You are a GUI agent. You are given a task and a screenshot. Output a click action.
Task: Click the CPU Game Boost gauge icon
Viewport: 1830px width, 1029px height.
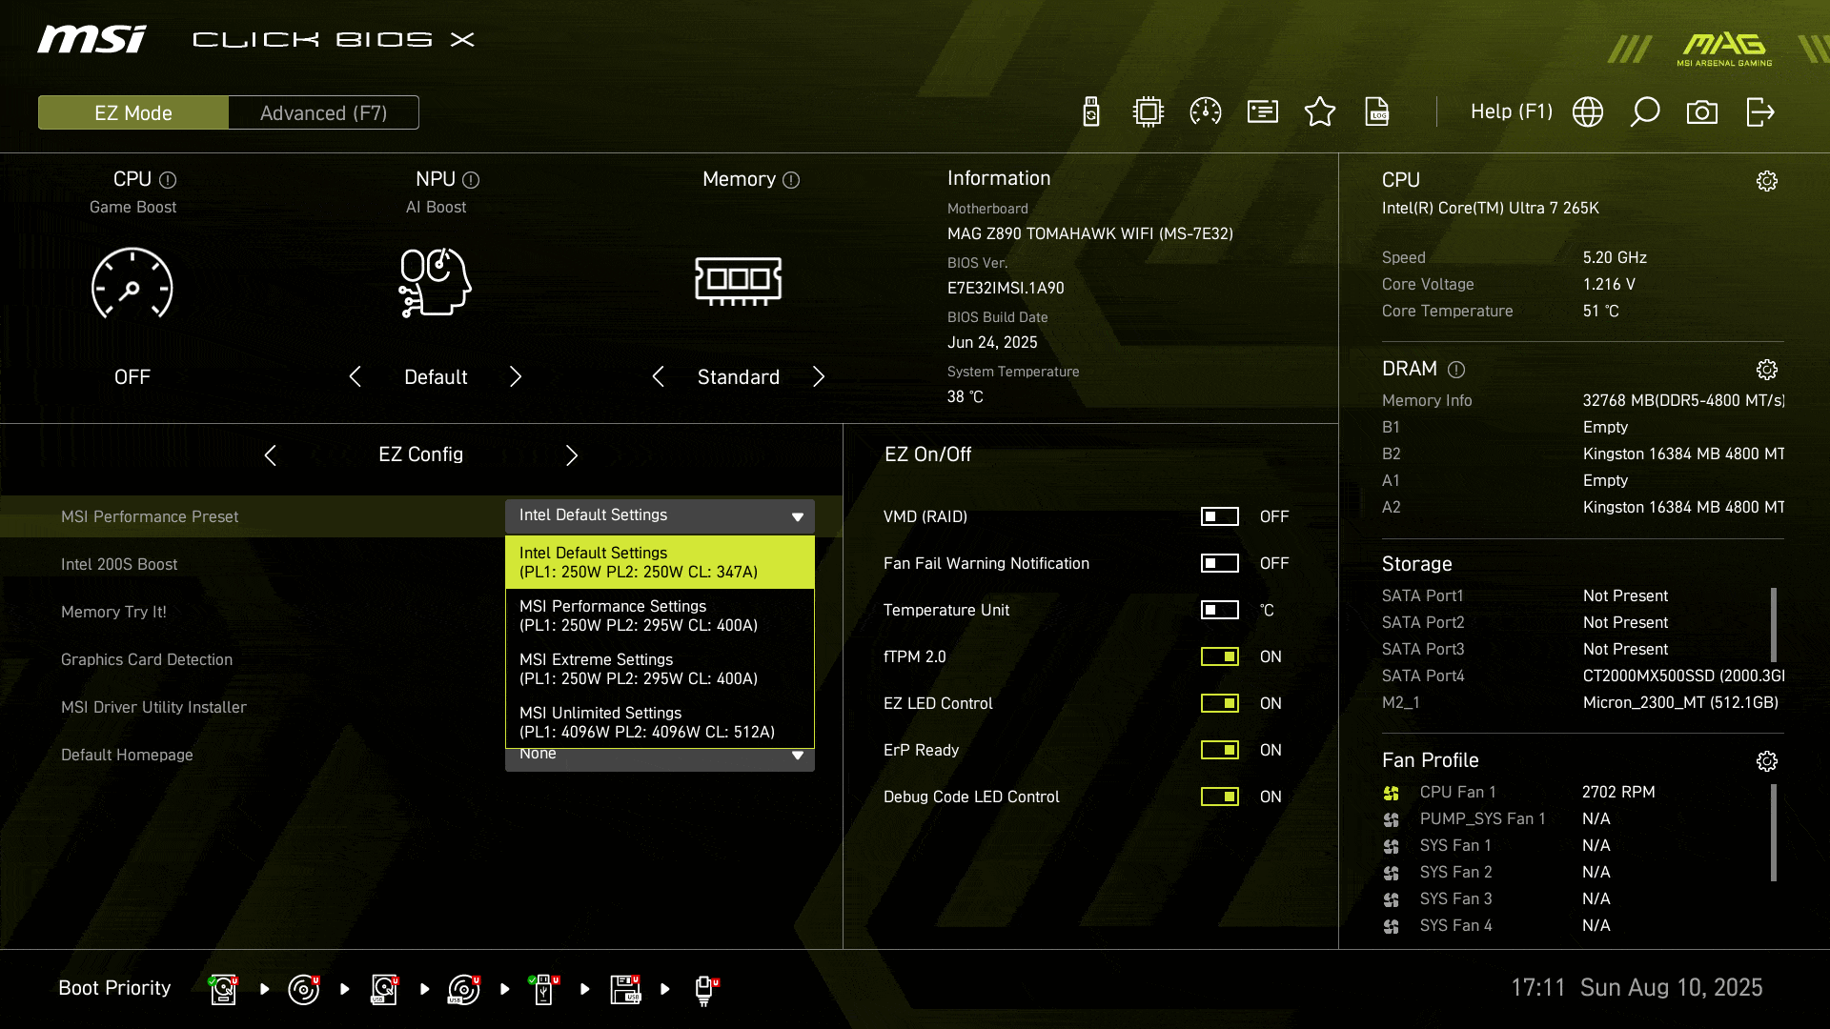132,283
